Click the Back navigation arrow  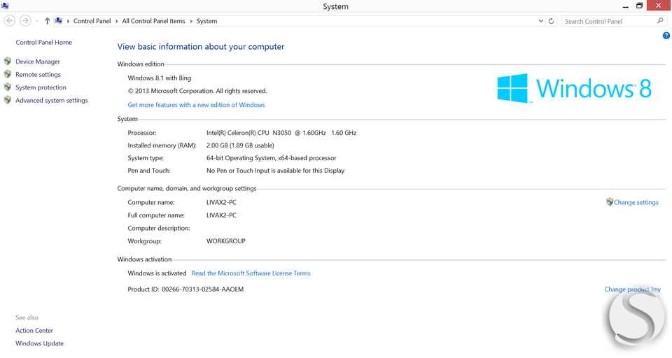(x=9, y=20)
